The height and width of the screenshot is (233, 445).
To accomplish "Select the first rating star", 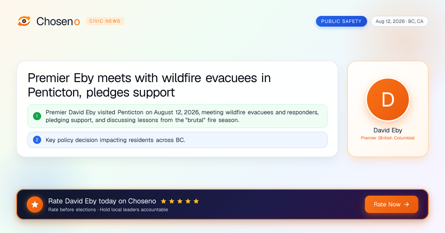I will (x=164, y=201).
